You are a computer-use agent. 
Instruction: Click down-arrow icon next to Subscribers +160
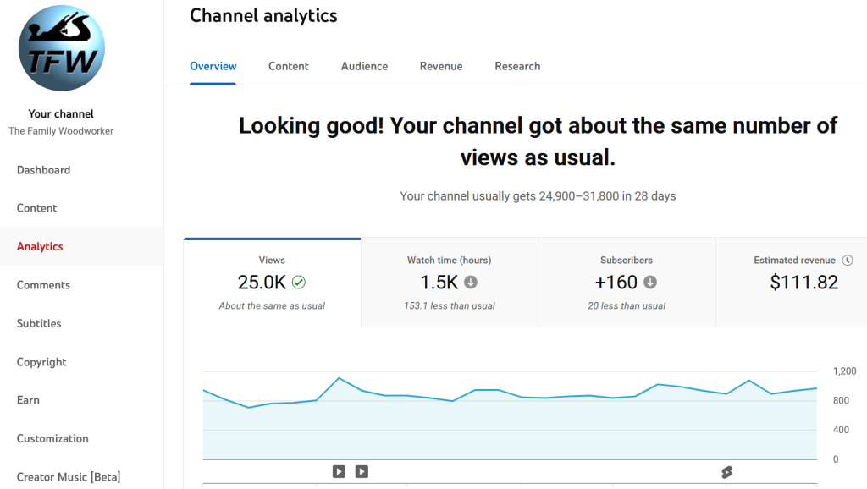click(649, 283)
